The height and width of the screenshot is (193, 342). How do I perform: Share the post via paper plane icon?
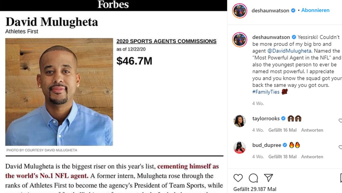[268, 178]
